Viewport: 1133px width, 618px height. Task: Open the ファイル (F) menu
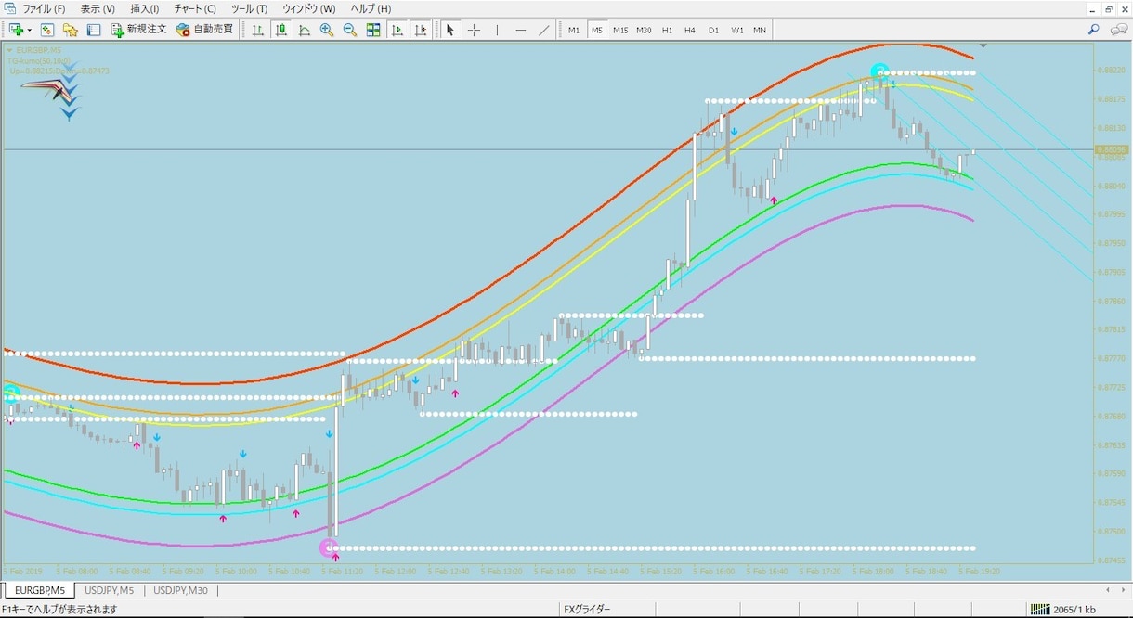(x=44, y=8)
